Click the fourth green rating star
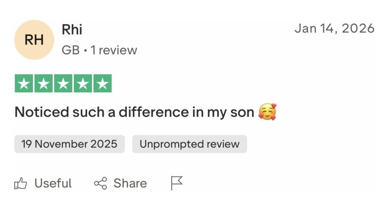The width and height of the screenshot is (390, 218). tap(83, 84)
